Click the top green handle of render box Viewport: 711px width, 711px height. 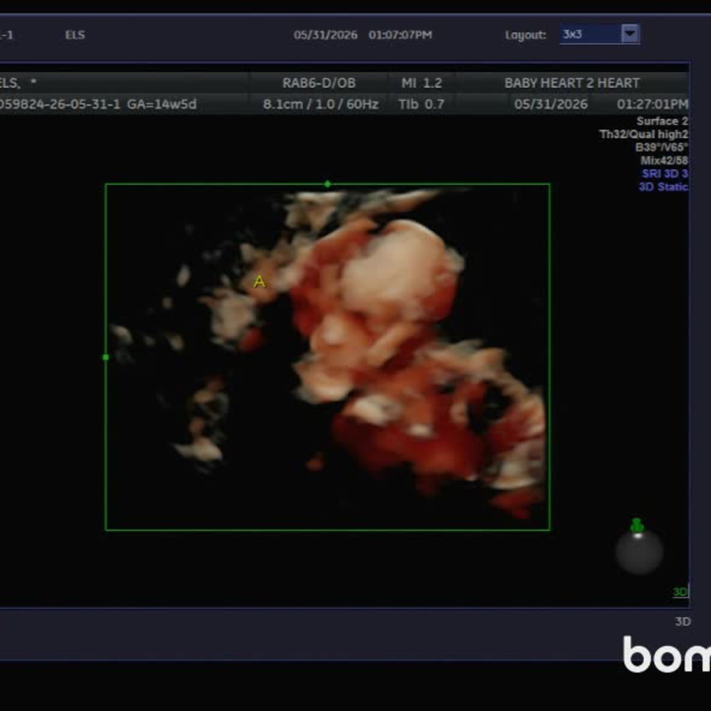[x=327, y=184]
